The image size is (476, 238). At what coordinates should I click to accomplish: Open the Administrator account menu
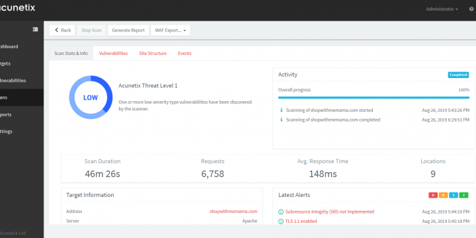point(442,9)
